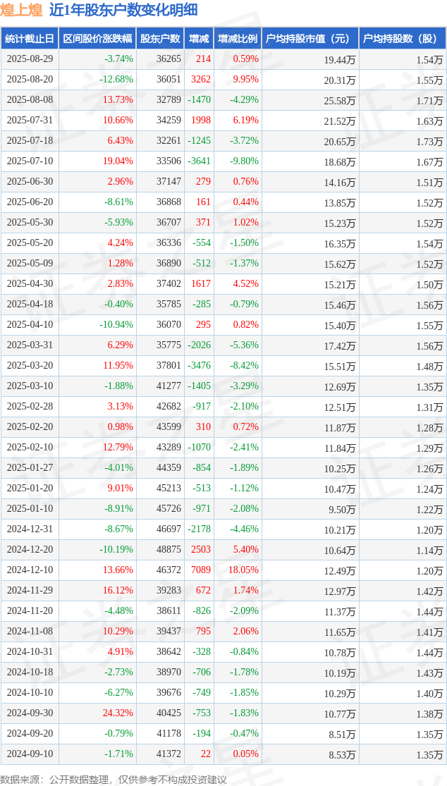Click the 统计截止日 column header
Viewport: 447px width, 786px height.
tap(30, 39)
